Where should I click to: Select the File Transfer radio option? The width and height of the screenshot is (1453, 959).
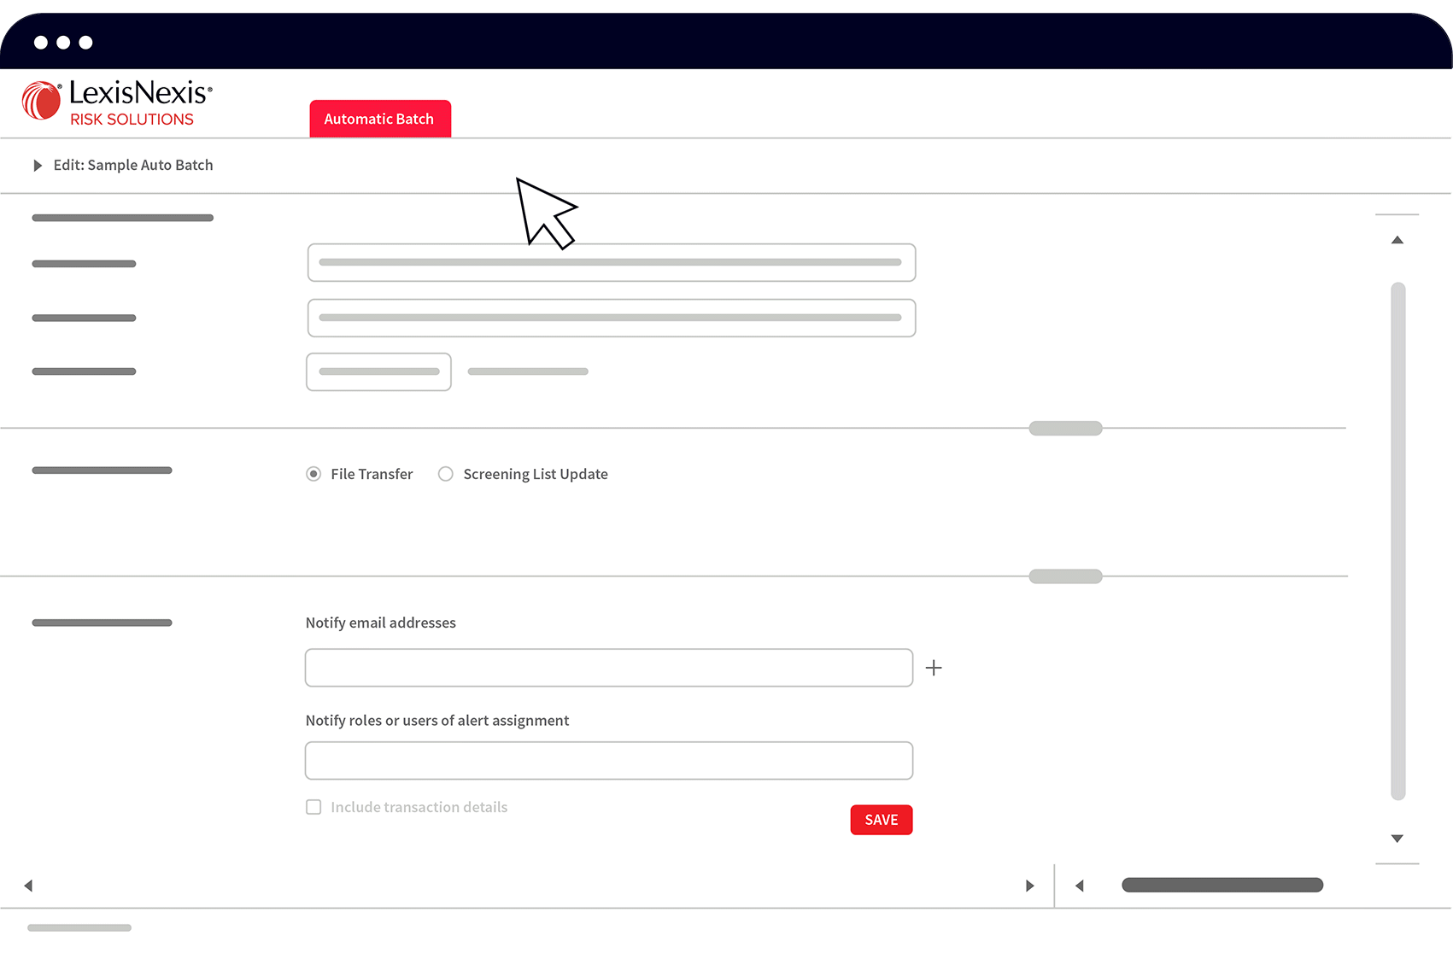pos(313,474)
